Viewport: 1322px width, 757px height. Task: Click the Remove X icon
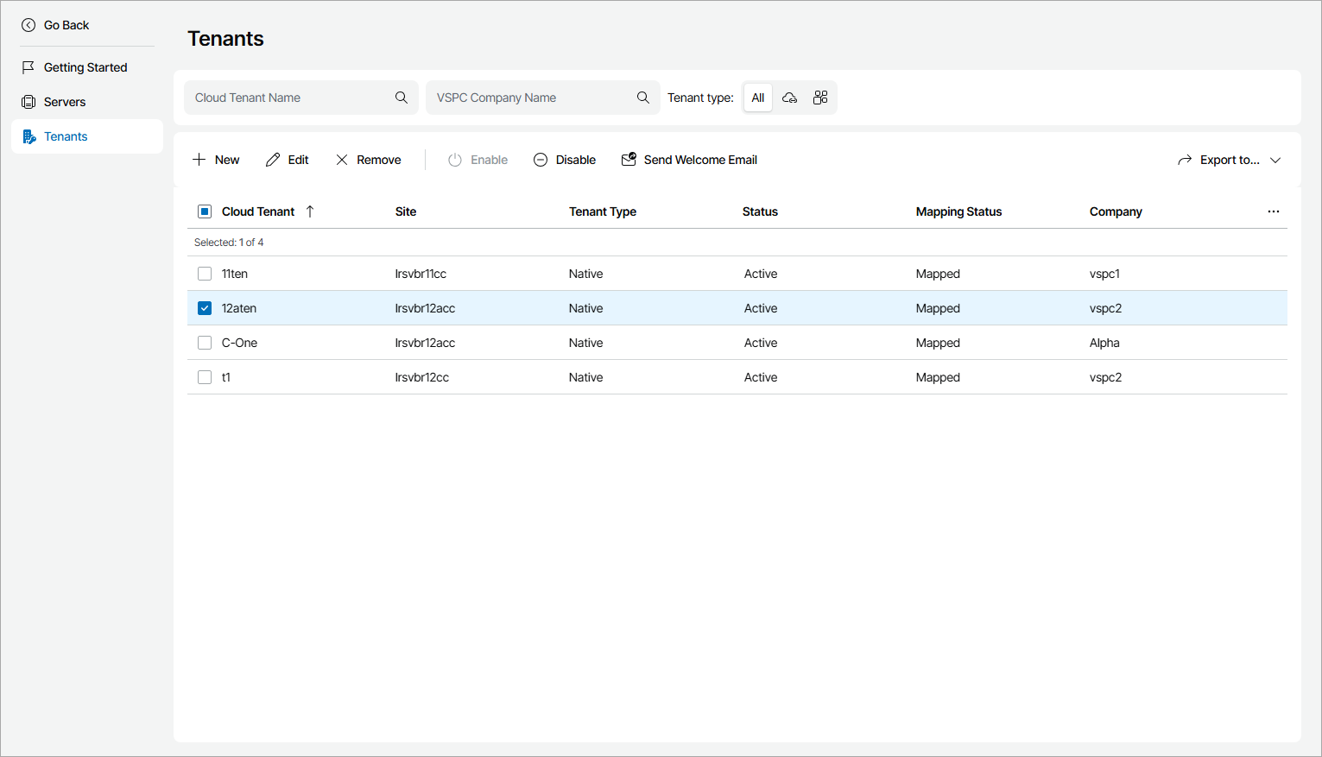342,160
